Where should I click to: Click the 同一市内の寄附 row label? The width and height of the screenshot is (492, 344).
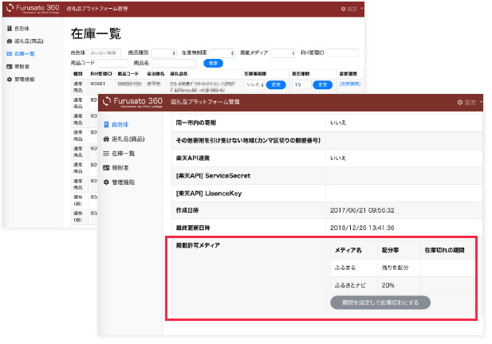(196, 123)
